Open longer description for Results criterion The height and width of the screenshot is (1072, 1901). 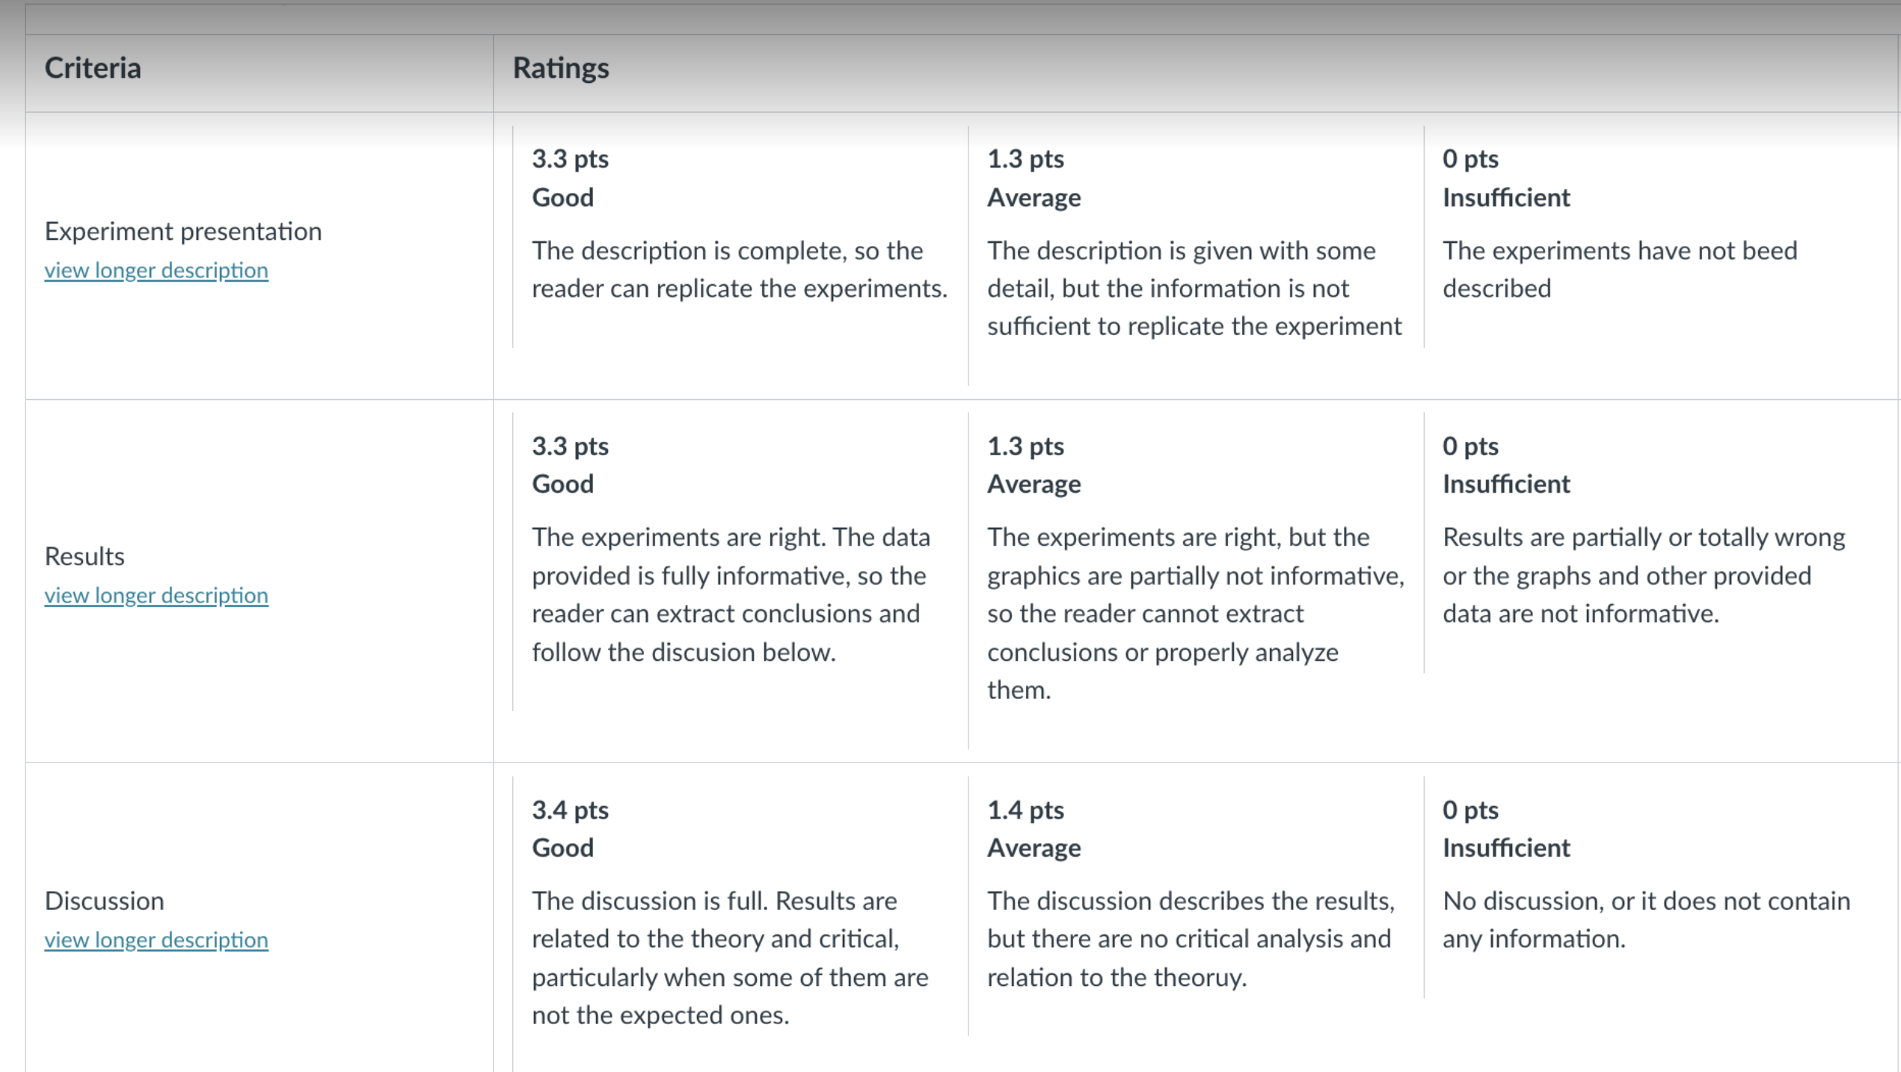click(x=156, y=595)
